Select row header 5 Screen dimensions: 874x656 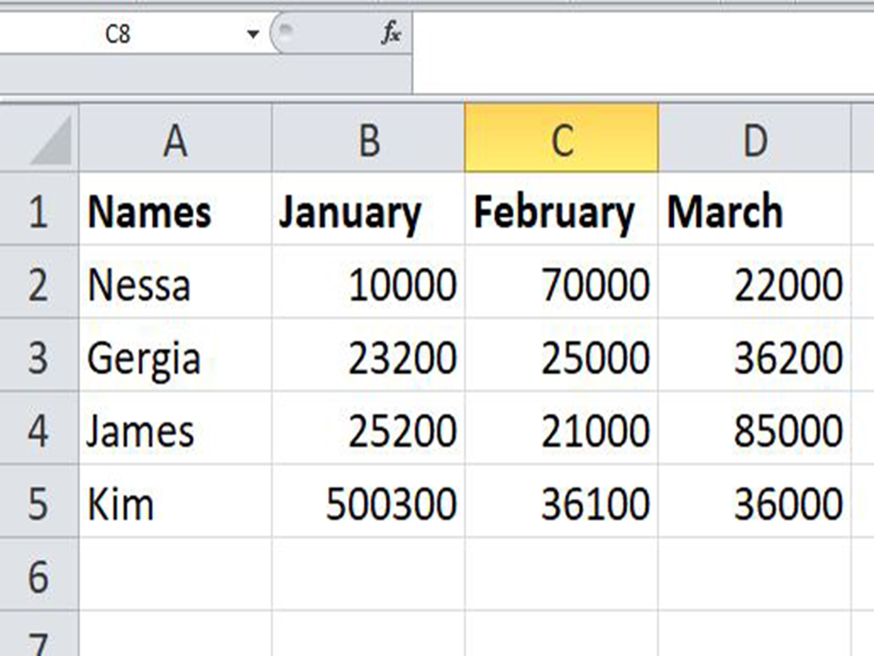[x=38, y=504]
